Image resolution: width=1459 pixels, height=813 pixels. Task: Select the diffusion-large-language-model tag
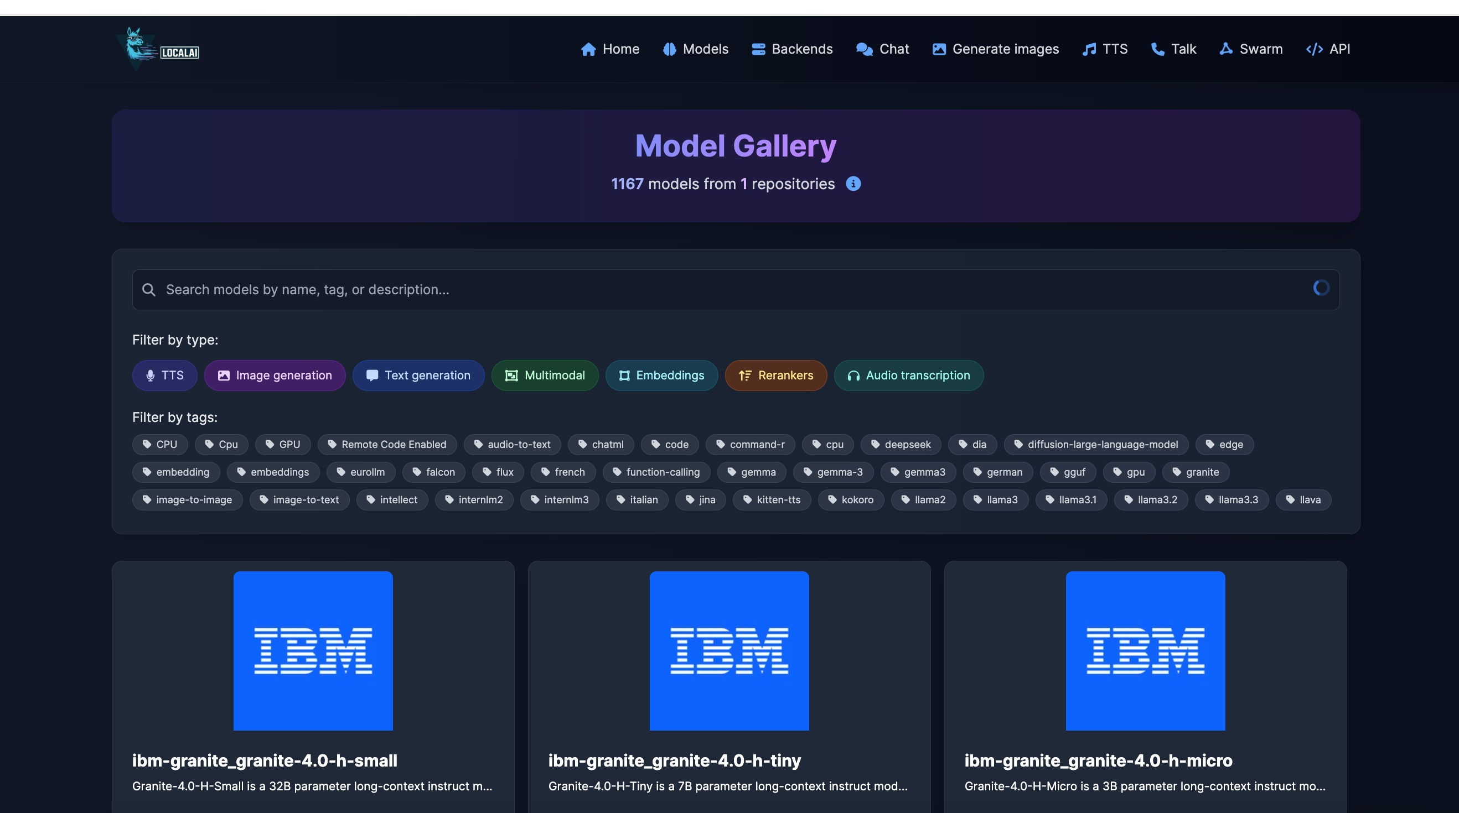[1096, 445]
